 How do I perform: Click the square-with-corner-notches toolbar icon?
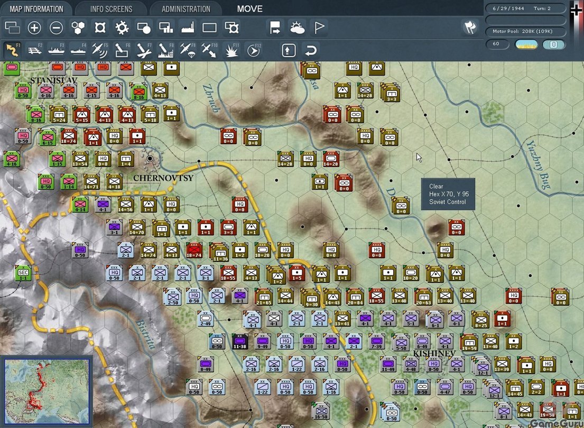100,27
